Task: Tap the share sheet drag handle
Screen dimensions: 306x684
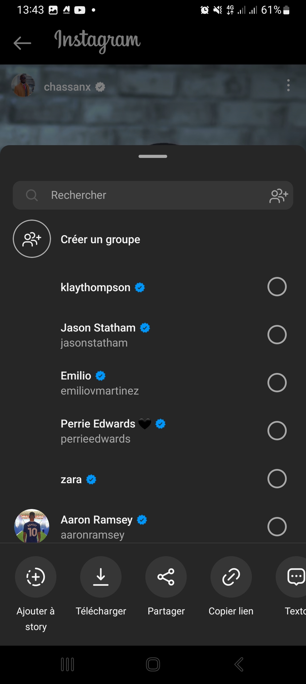Action: (x=153, y=156)
